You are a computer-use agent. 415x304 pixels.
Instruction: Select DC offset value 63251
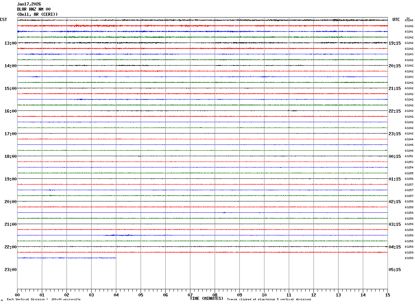coord(409,156)
